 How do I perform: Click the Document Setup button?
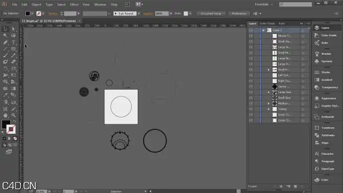211,13
